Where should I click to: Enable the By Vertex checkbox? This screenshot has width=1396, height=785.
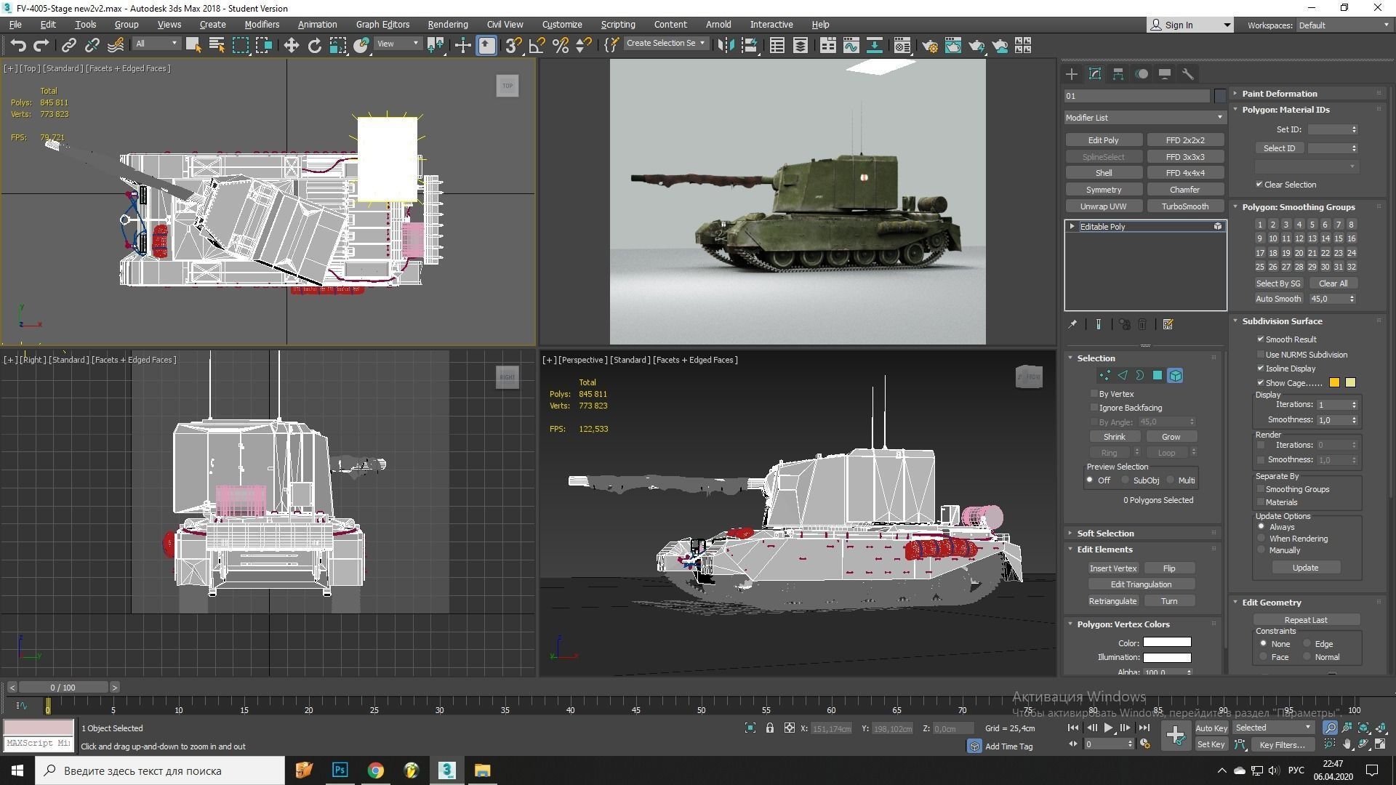(1094, 394)
